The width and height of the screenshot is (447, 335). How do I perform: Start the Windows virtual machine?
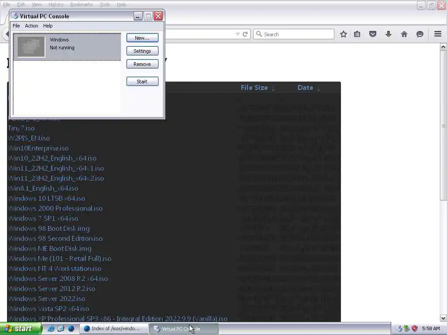coord(142,82)
